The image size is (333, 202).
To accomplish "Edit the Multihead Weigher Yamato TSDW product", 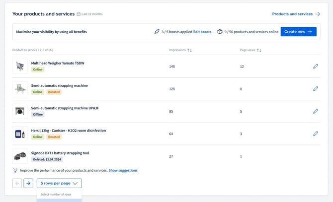I will (x=316, y=67).
